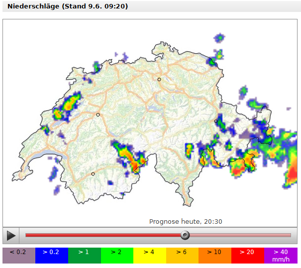Image resolution: width=301 pixels, height=268 pixels.
Task: Click Lake Geneva on the map
Action: point(42,160)
